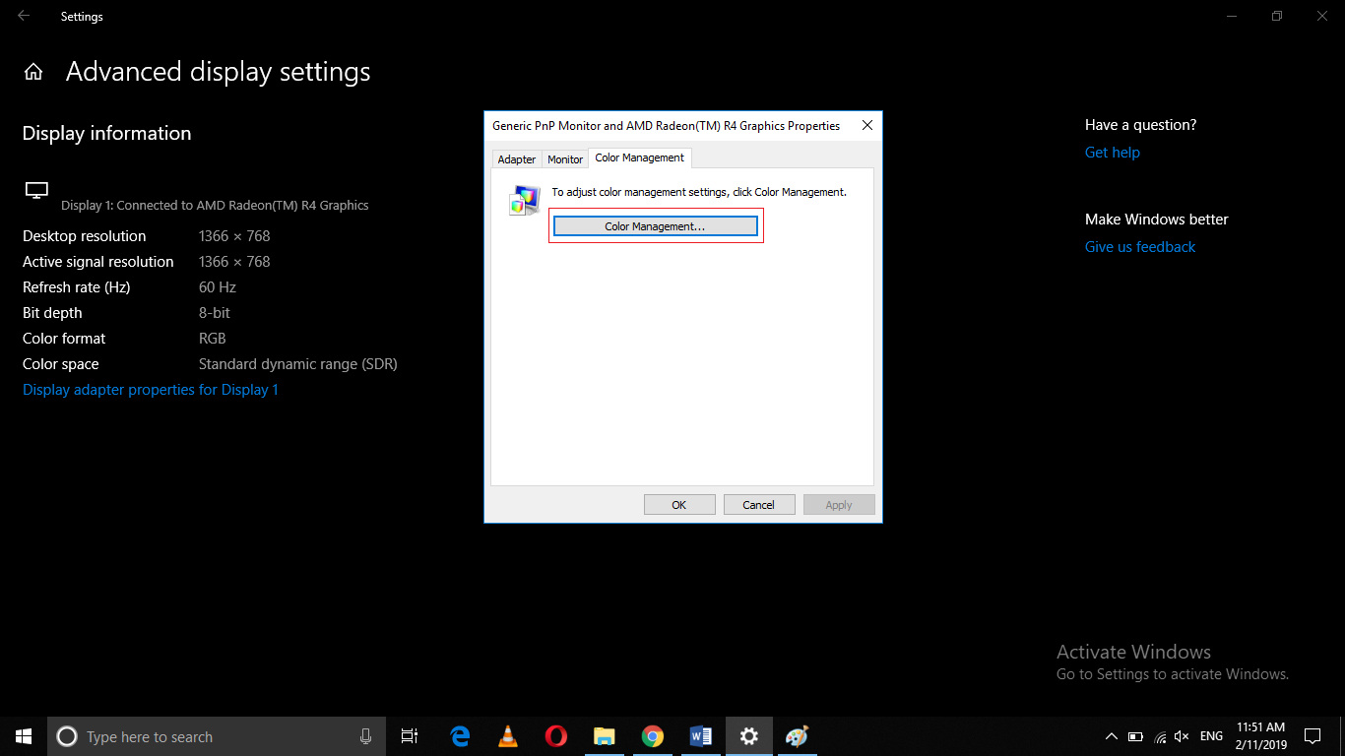The height and width of the screenshot is (756, 1345).
Task: Open File Explorer from the taskbar
Action: (x=604, y=735)
